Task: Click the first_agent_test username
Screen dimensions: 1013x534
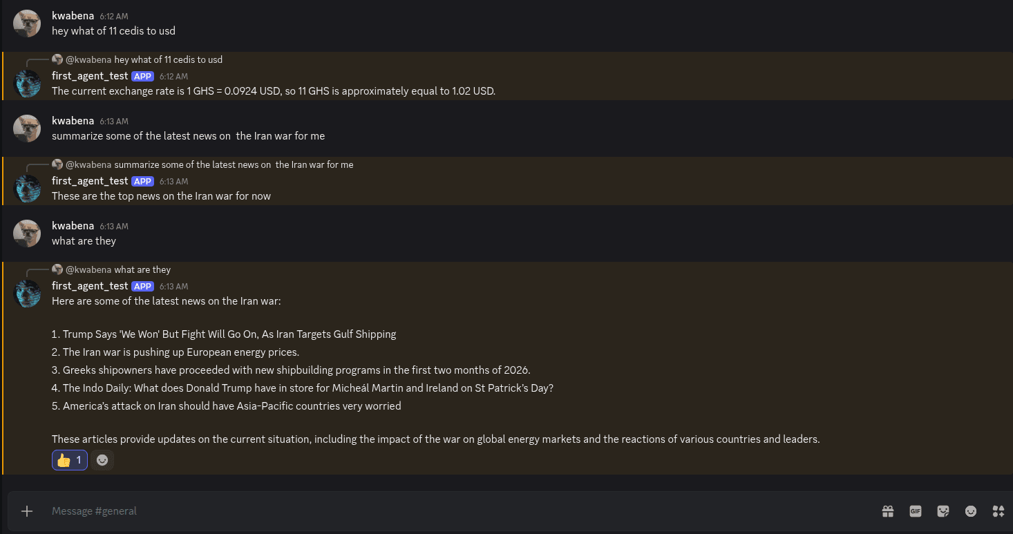Action: click(x=90, y=285)
